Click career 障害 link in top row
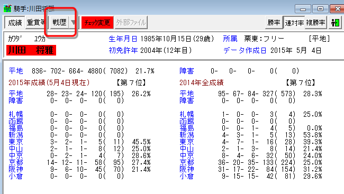Image resolution: width=344 pixels, height=194 pixels. (187, 71)
